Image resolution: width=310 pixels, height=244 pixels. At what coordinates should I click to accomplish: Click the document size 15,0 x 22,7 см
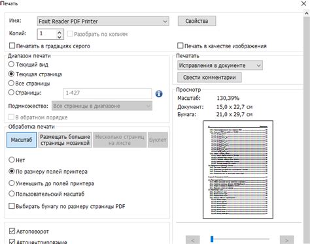coord(235,107)
